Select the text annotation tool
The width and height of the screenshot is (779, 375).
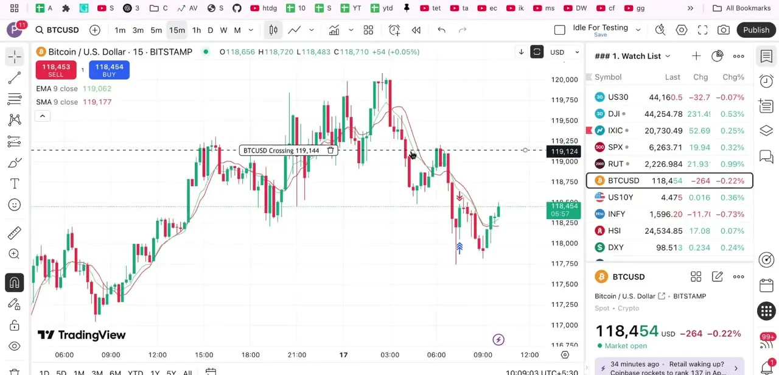click(x=15, y=184)
